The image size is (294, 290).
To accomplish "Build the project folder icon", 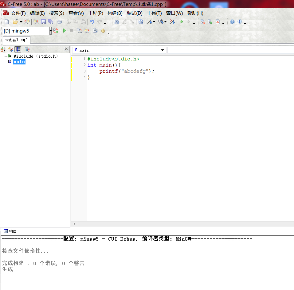I will (x=87, y=31).
